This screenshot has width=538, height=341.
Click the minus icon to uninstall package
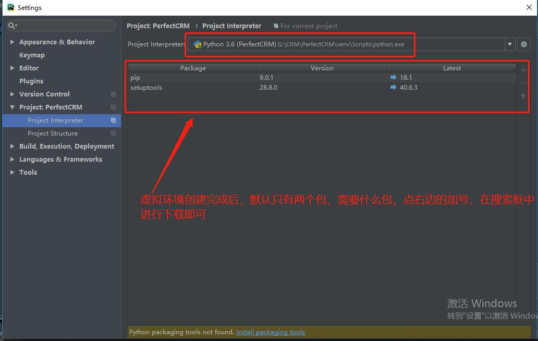523,83
